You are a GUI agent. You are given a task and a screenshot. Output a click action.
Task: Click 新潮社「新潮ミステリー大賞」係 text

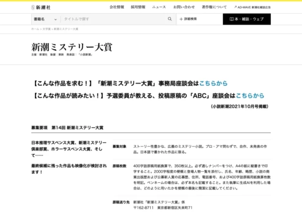(x=159, y=202)
